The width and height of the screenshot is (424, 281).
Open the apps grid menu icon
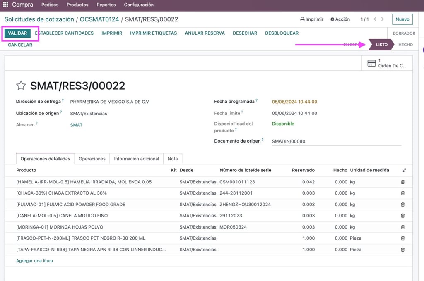tap(5, 5)
